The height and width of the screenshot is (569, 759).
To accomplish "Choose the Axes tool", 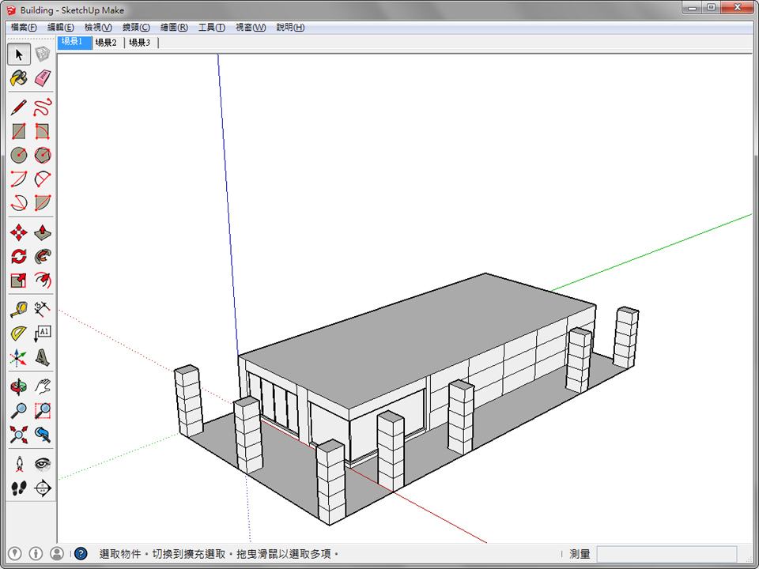I will [x=19, y=357].
